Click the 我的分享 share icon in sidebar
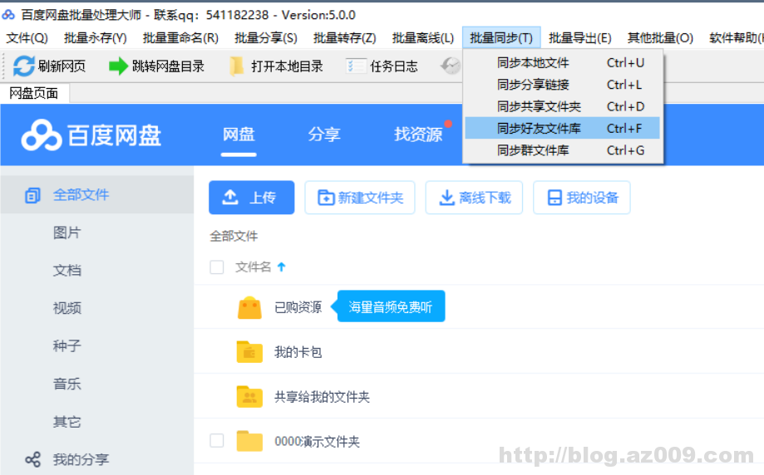 [x=32, y=459]
